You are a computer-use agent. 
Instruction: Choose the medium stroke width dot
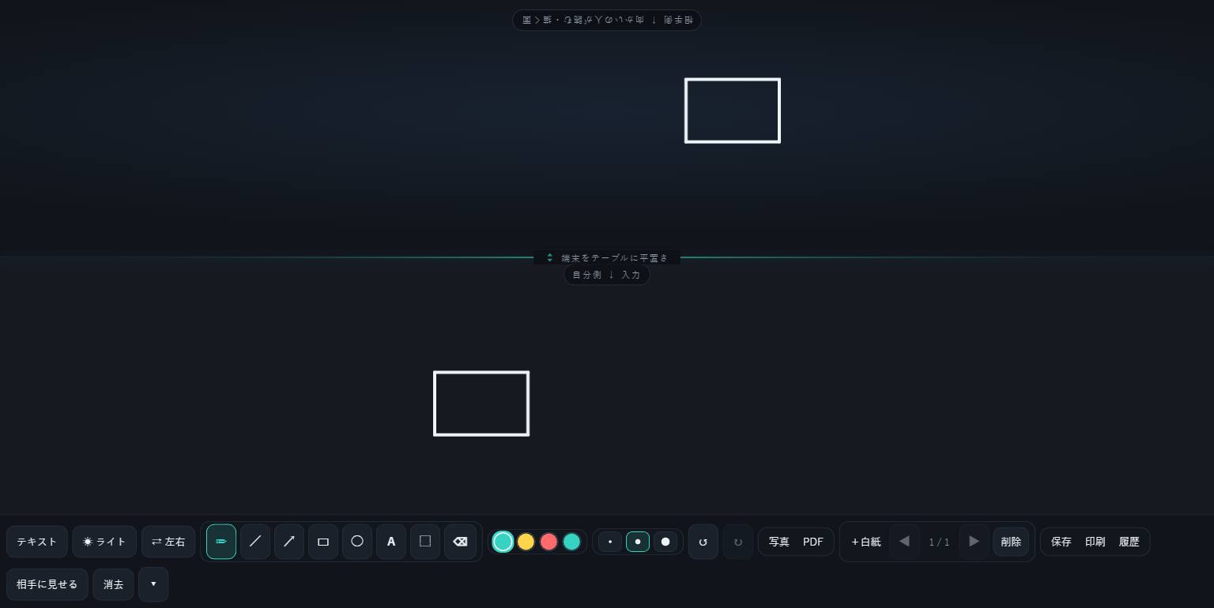click(x=638, y=542)
